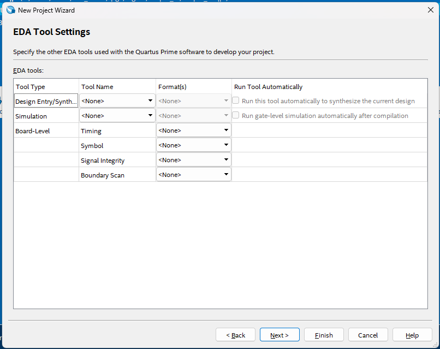Open Help for EDA Tool Settings
Screen dimensions: 440x349
[412, 335]
